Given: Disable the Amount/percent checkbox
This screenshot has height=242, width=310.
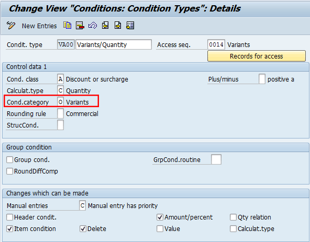Looking at the screenshot, I should (160, 217).
